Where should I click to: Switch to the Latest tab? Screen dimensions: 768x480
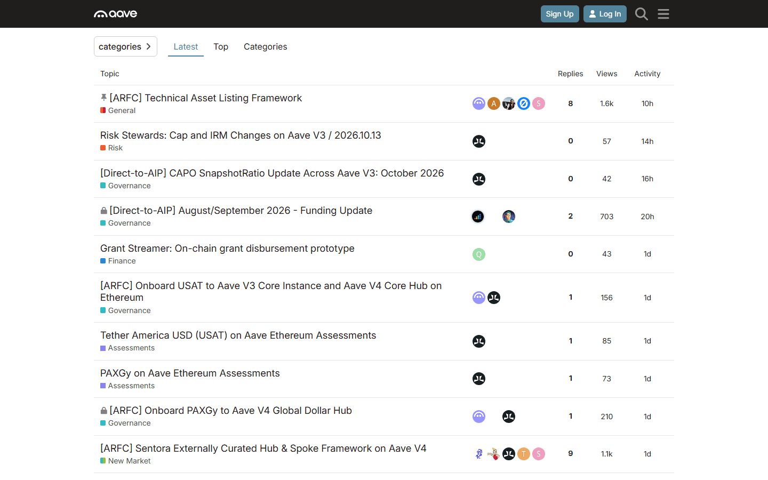pos(186,46)
